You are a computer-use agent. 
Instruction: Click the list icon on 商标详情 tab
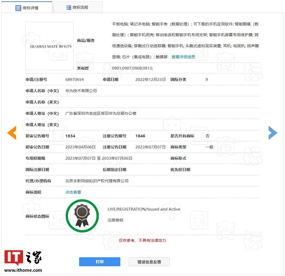point(18,8)
